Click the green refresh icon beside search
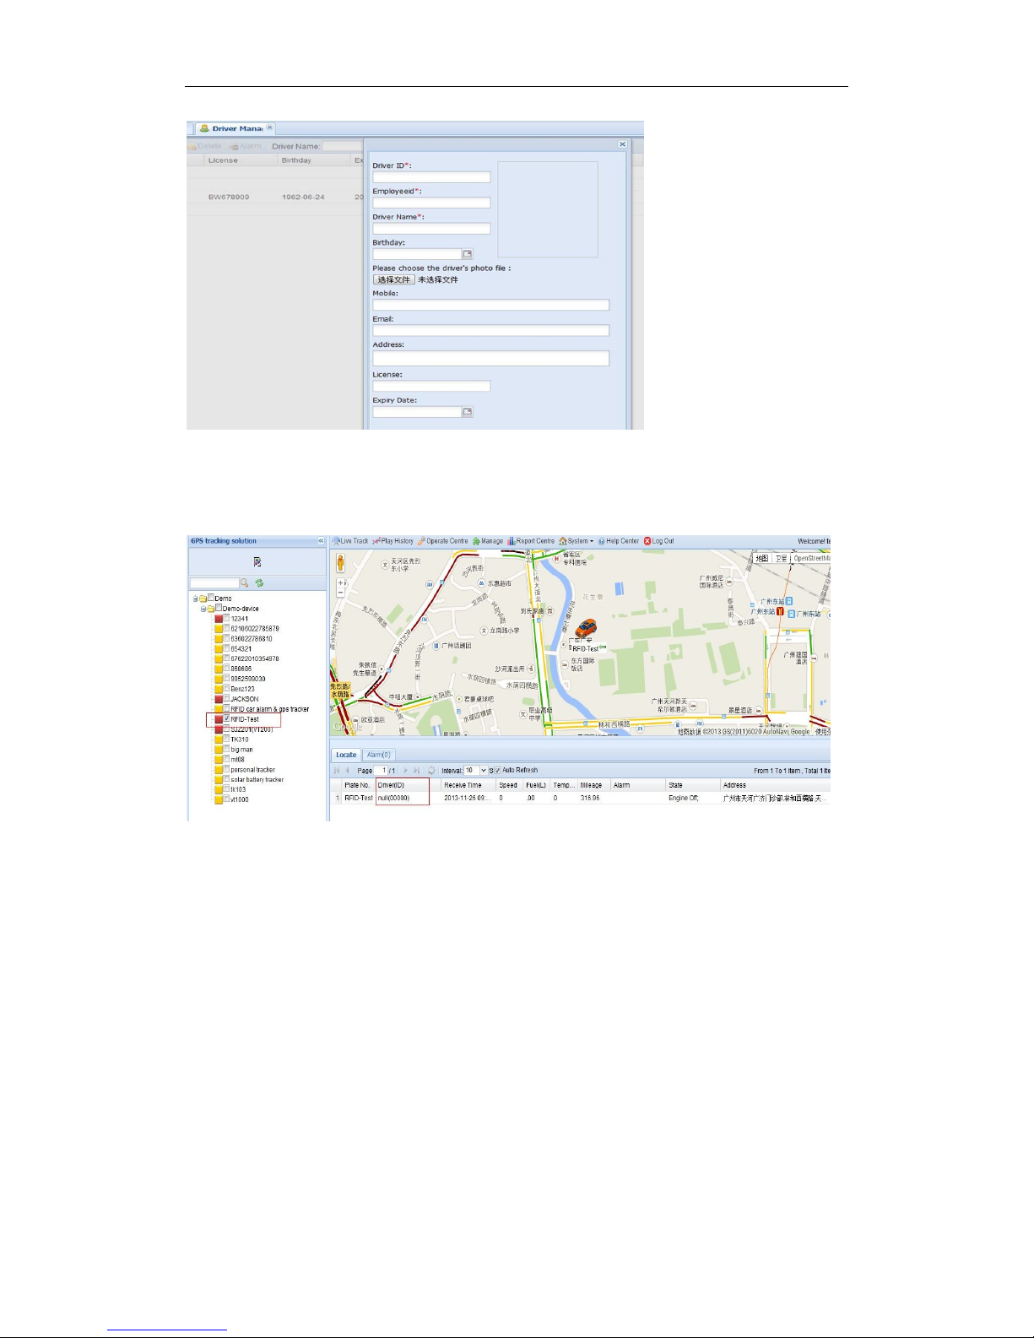 click(x=259, y=583)
